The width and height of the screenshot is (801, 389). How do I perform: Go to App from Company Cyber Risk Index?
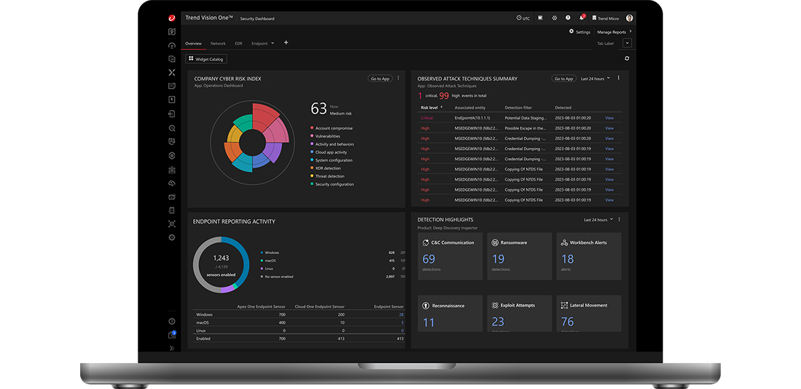click(379, 79)
